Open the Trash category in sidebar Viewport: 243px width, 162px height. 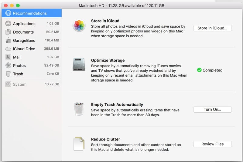tap(32, 74)
